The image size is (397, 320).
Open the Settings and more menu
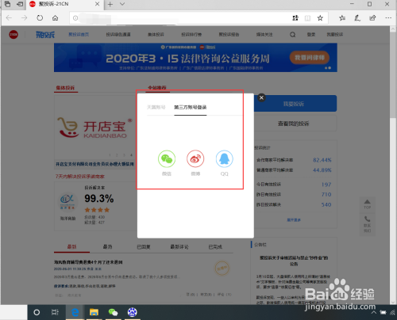pos(388,18)
